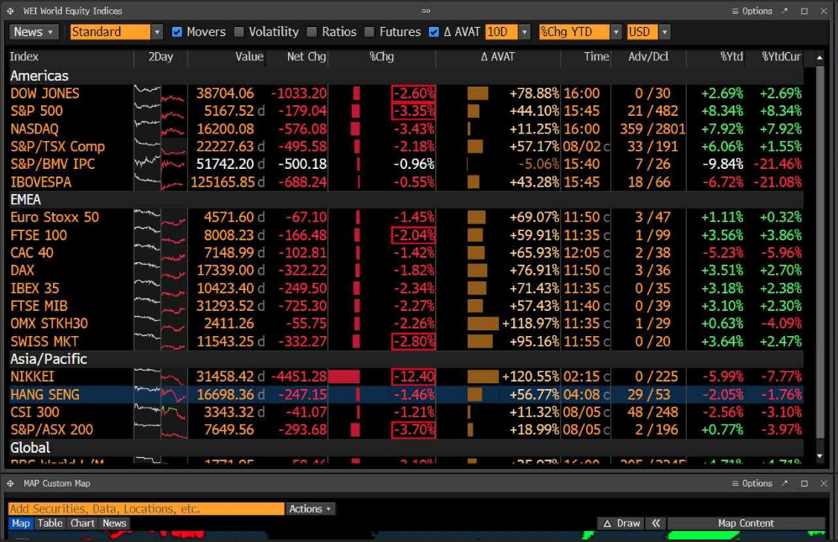Screen dimensions: 838x542
Task: Expand the Standard view dropdown arrow
Action: (x=156, y=32)
